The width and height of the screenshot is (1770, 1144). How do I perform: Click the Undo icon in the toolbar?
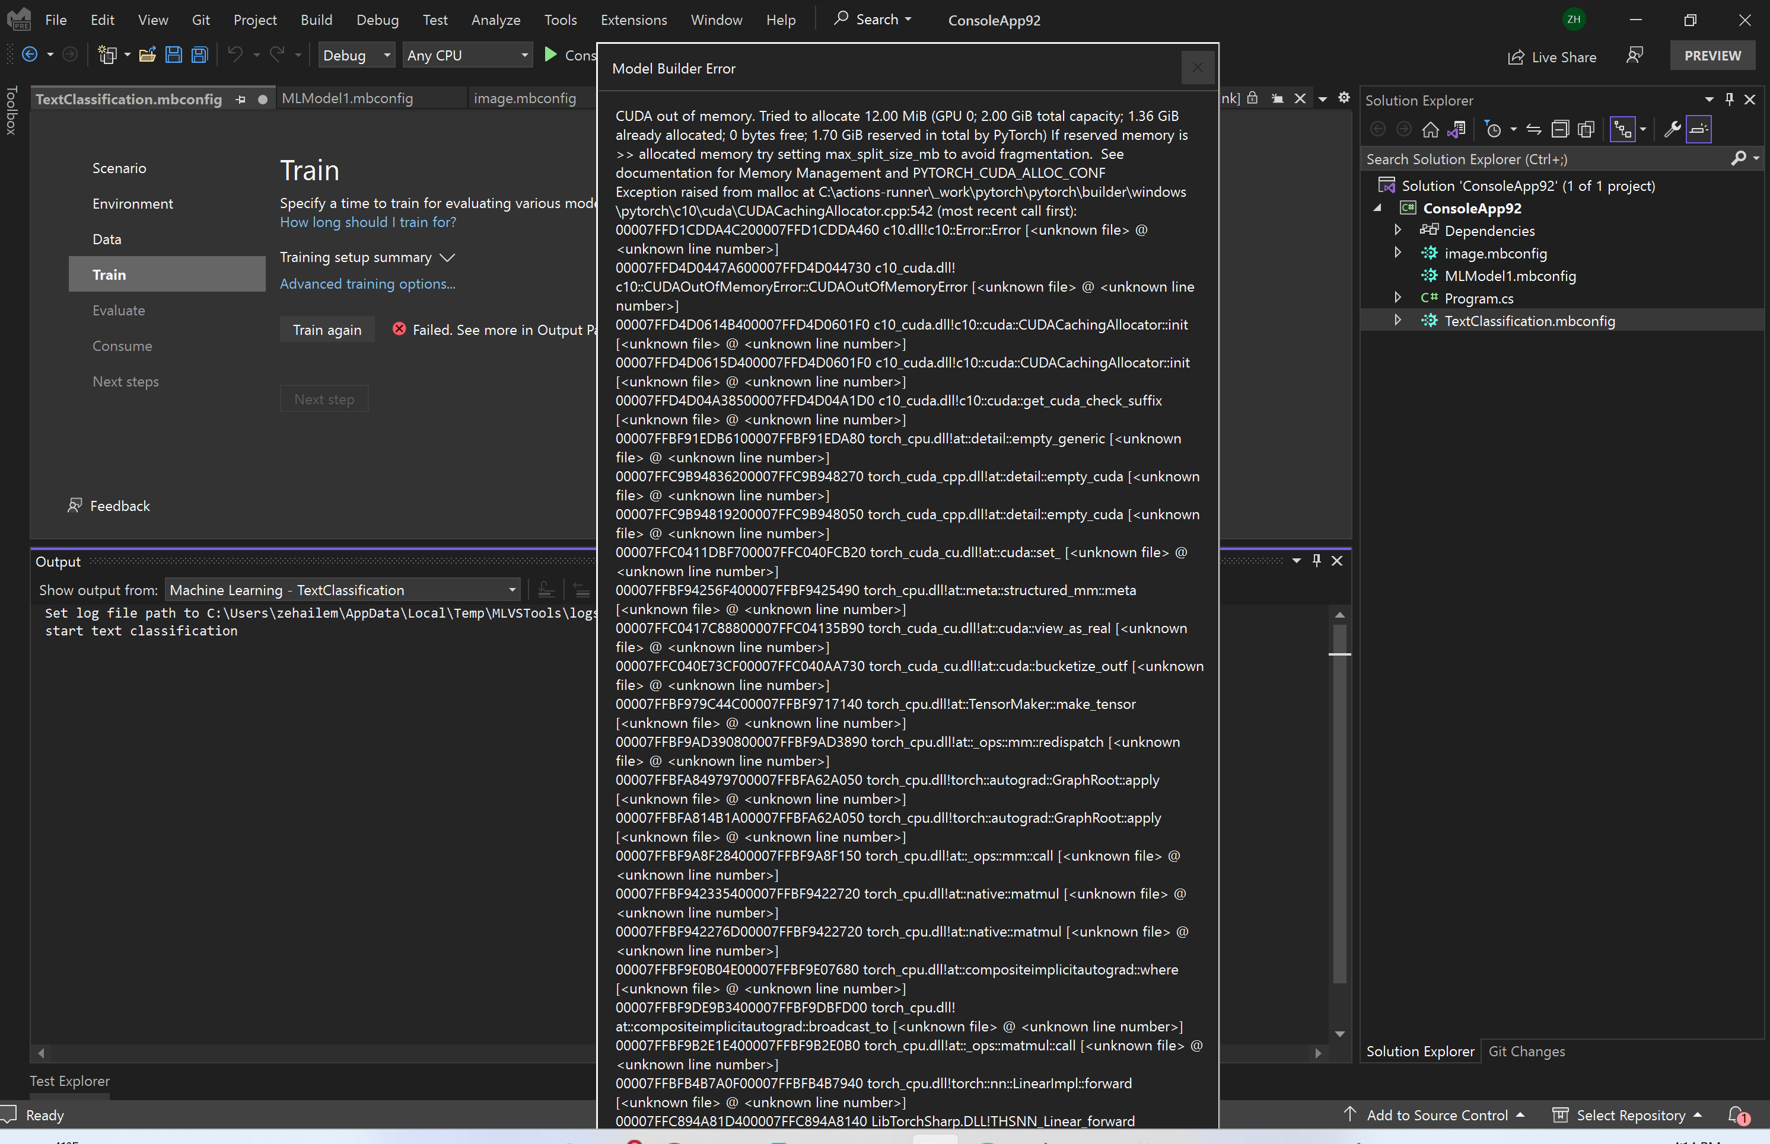[234, 54]
